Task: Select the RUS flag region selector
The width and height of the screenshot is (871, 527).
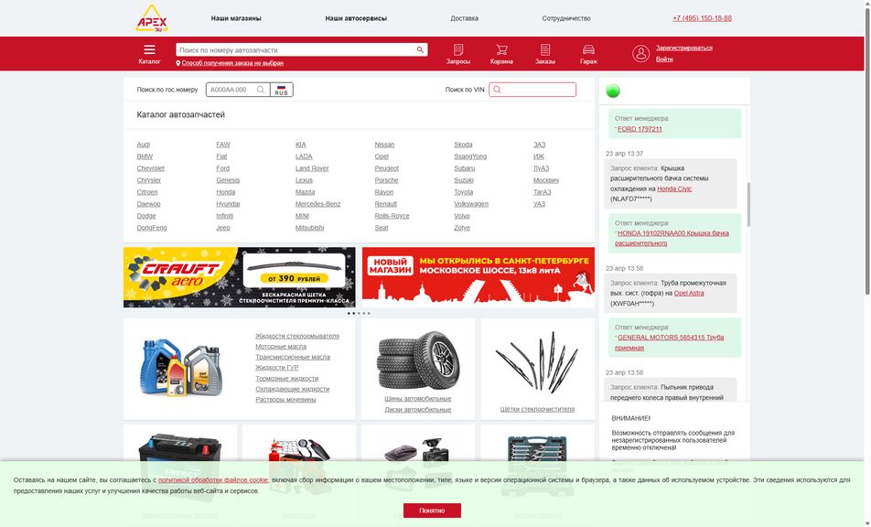Action: pos(282,90)
